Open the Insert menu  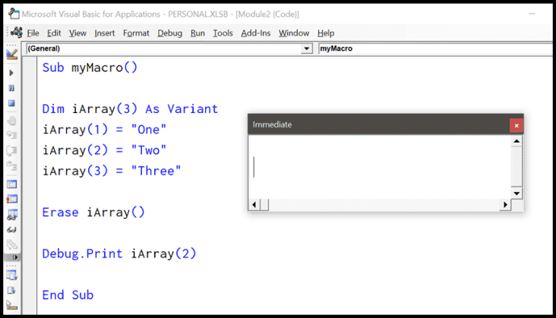pos(105,33)
